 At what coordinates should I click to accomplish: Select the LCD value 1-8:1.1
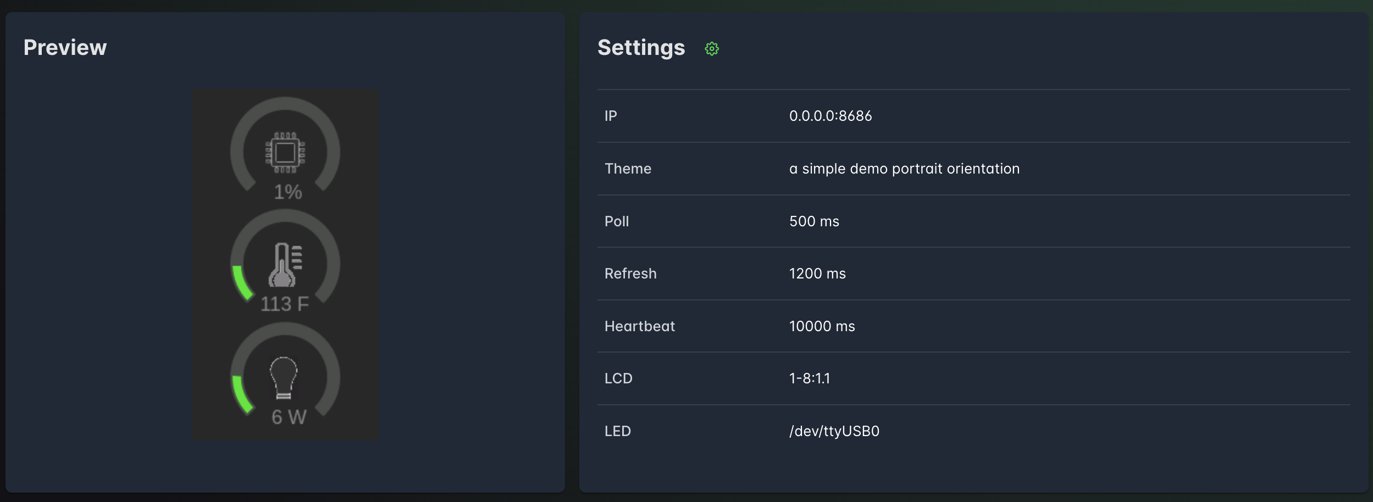tap(809, 378)
